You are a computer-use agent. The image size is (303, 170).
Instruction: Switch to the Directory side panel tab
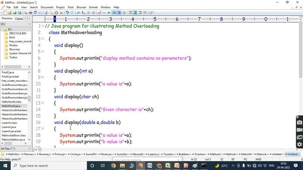pyautogui.click(x=7, y=18)
